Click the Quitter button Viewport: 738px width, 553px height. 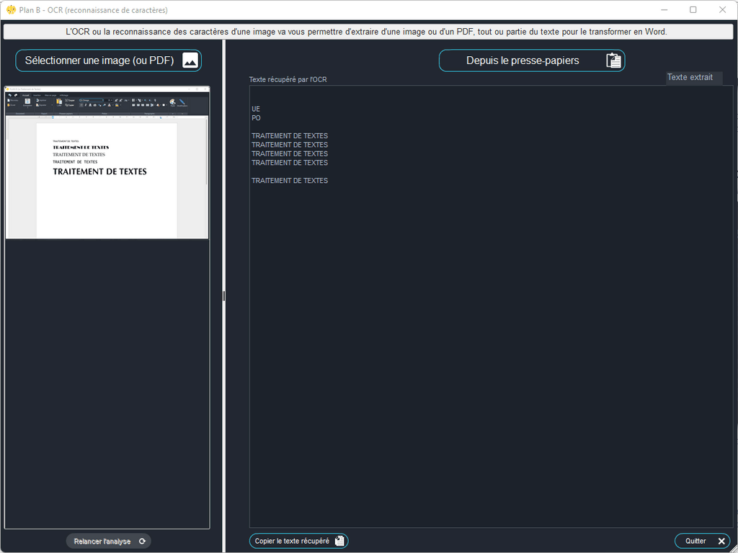click(x=702, y=541)
